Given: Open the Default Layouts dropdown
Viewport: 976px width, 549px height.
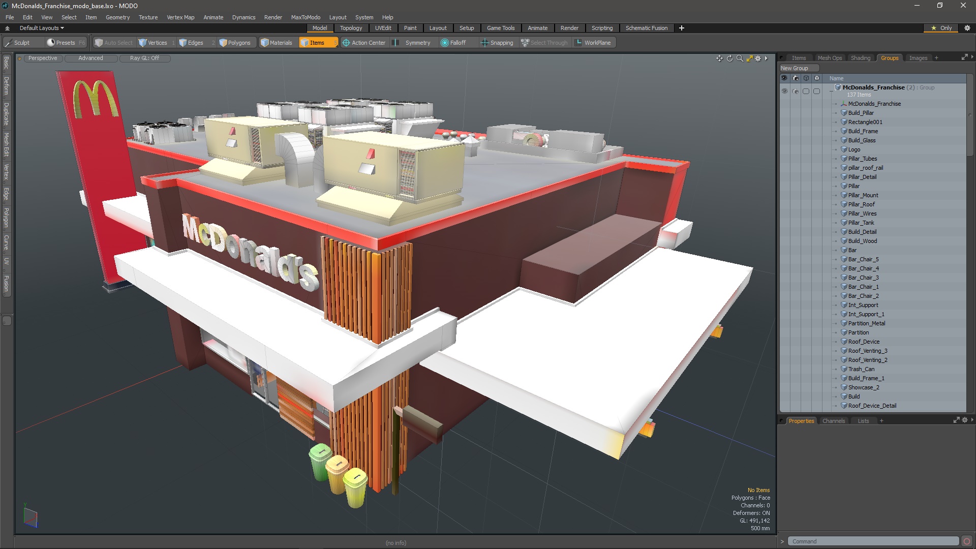Looking at the screenshot, I should (x=42, y=28).
